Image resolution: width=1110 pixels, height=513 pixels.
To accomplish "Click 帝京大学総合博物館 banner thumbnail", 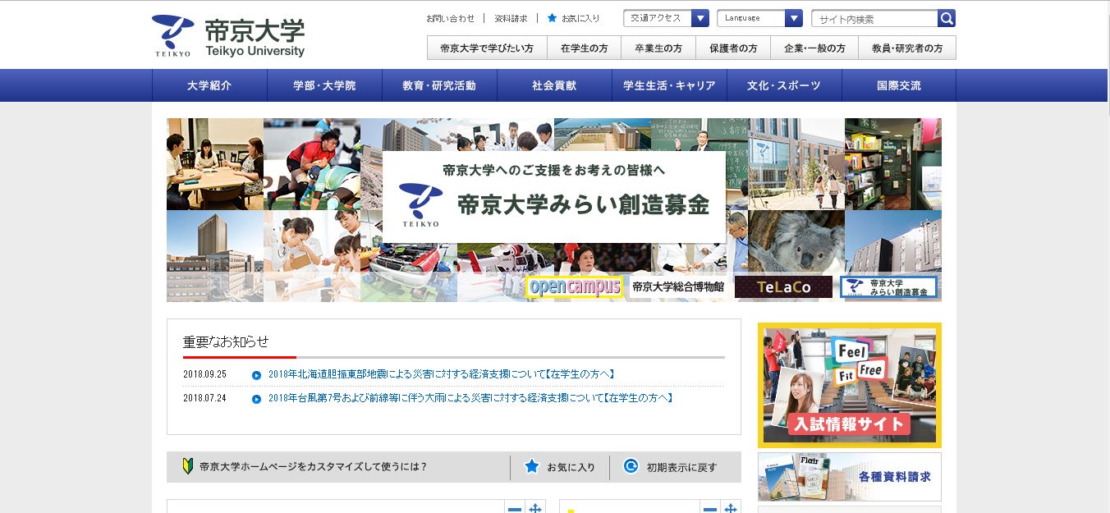I will click(x=678, y=286).
